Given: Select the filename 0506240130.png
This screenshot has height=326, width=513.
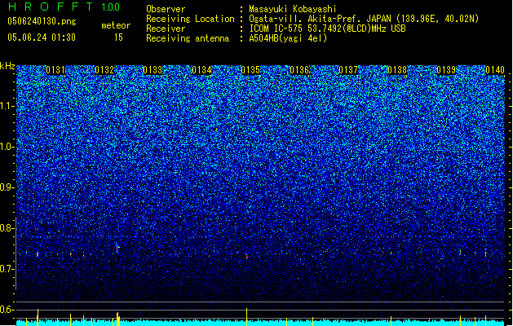Looking at the screenshot, I should pos(42,21).
